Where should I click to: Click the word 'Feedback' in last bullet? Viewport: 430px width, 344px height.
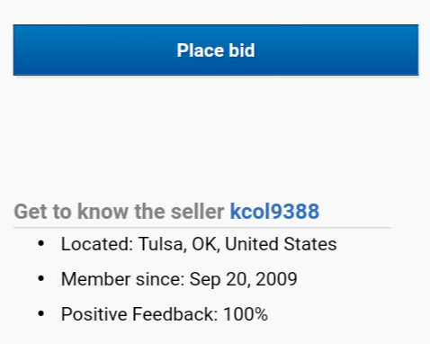coord(175,314)
